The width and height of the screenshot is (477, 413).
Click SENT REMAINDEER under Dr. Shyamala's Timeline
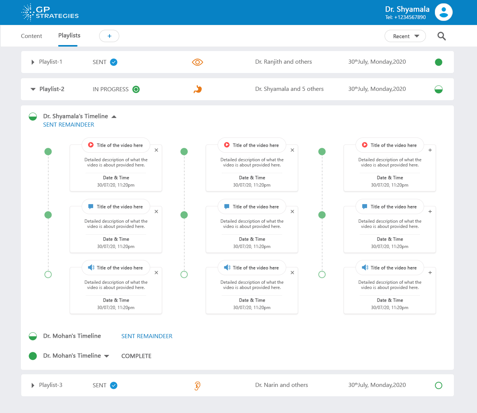tap(69, 125)
